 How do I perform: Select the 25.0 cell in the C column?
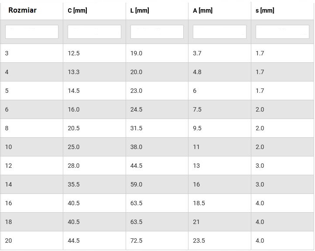point(74,147)
